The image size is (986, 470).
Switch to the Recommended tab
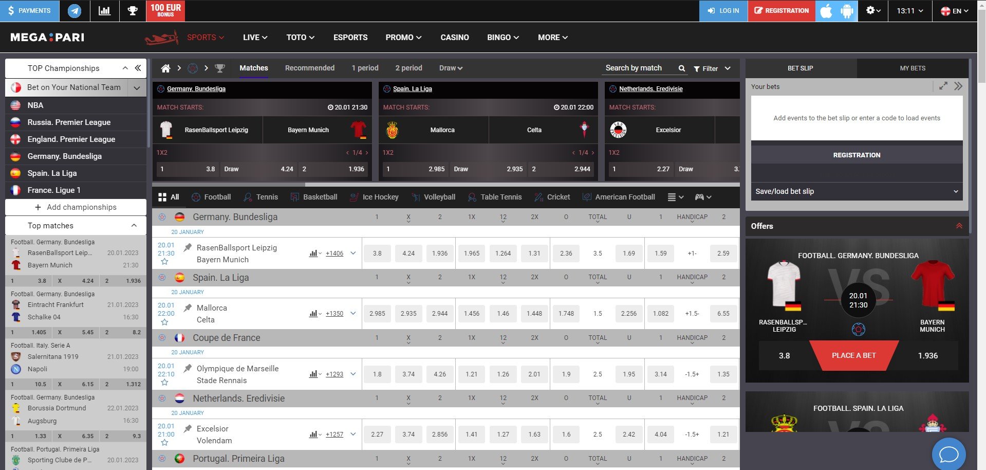(310, 68)
